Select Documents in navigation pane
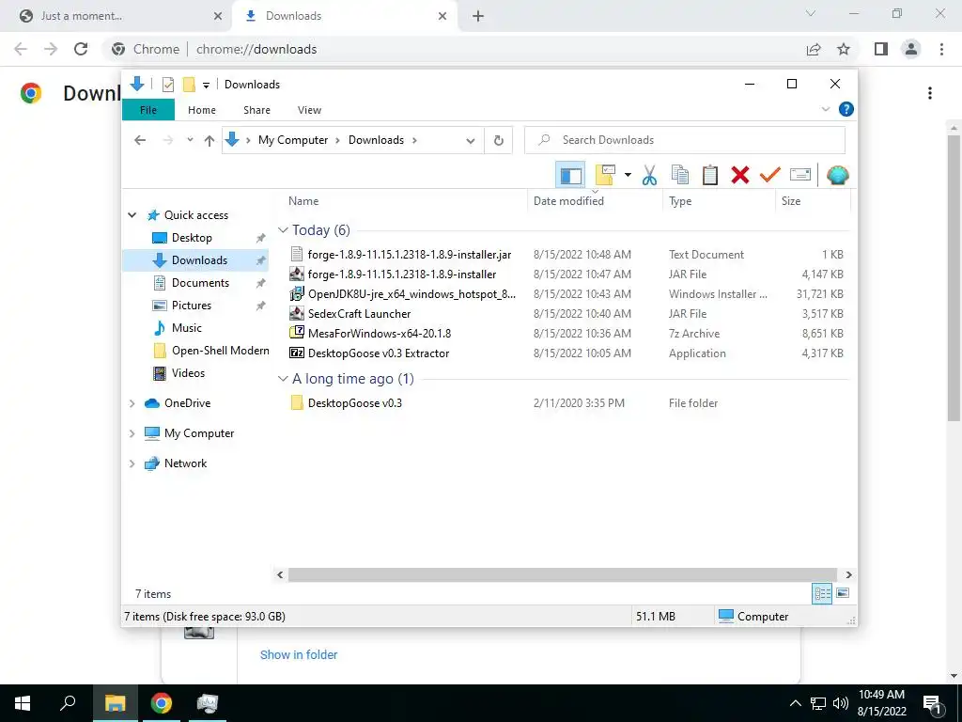This screenshot has width=962, height=722. 200,283
